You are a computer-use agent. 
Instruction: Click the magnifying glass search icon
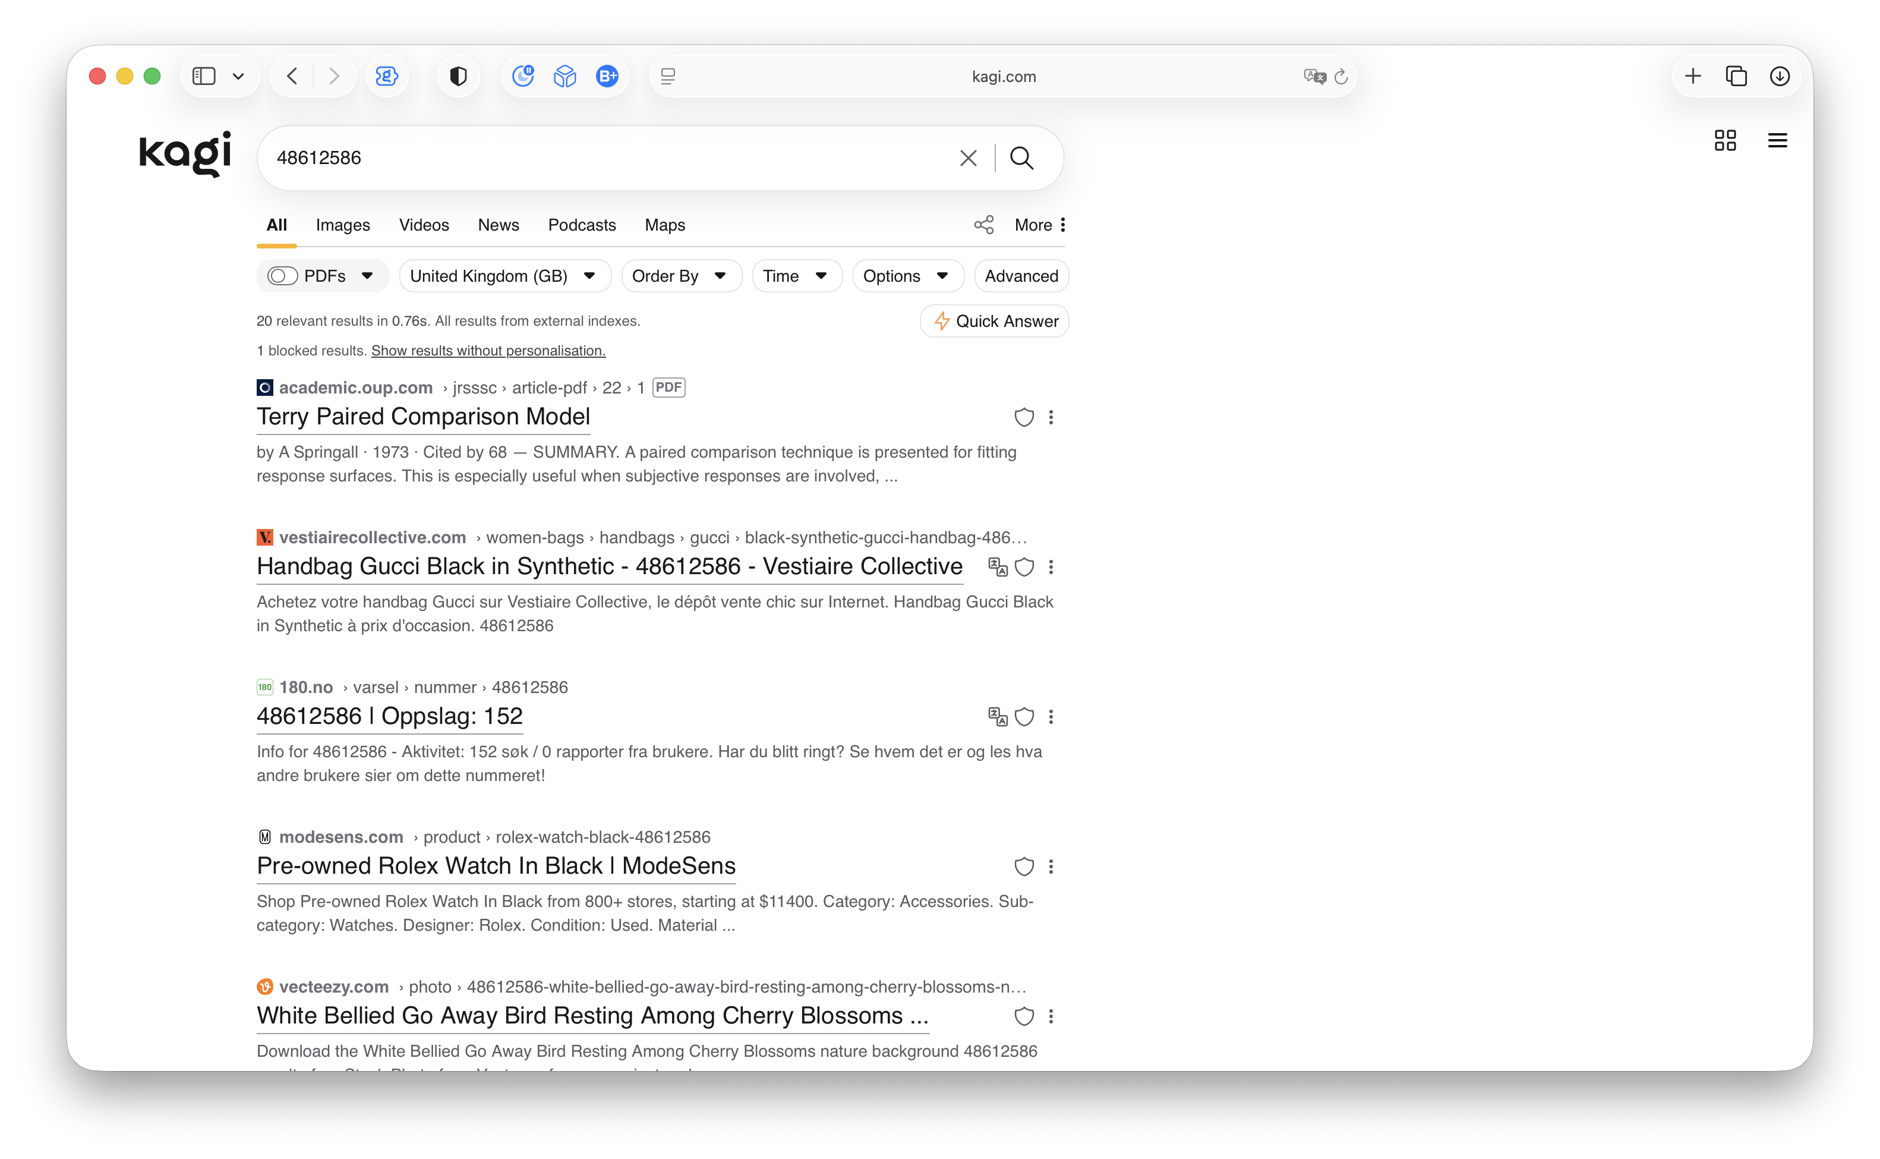point(1021,158)
